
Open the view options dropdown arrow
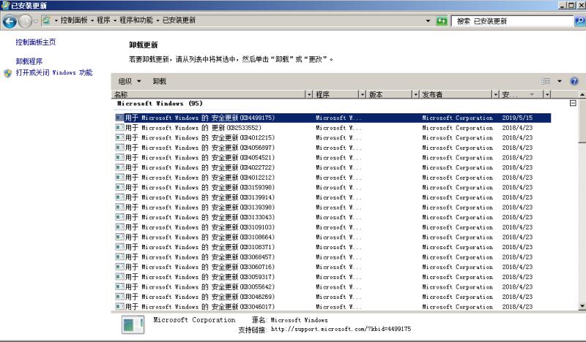click(560, 81)
